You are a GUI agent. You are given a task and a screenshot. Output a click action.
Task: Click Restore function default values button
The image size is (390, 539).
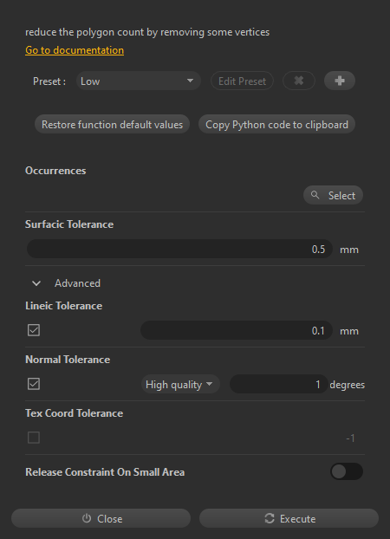point(112,124)
